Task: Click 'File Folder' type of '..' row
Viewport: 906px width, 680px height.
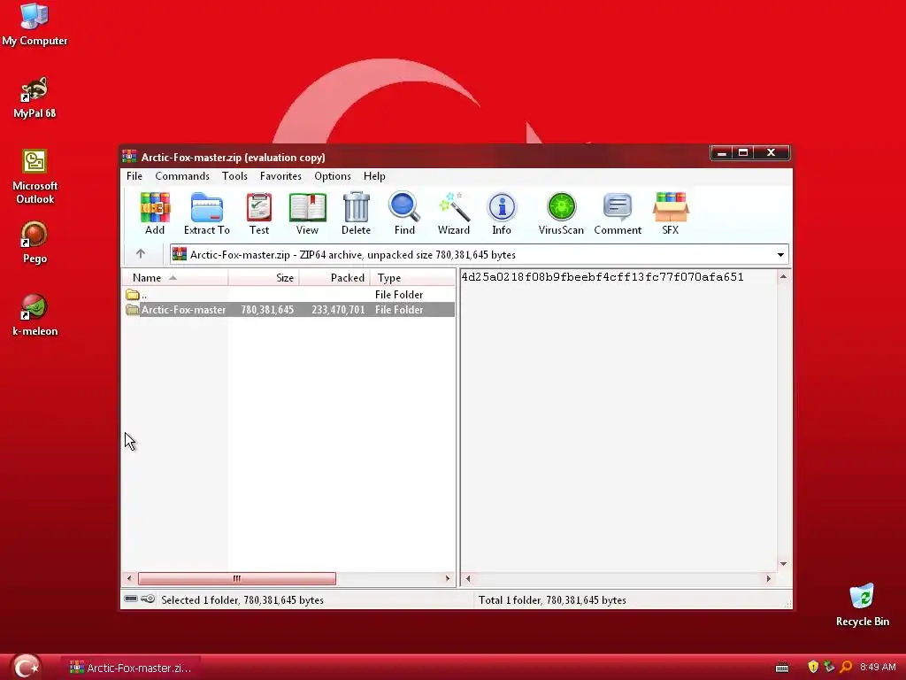Action: [x=399, y=294]
